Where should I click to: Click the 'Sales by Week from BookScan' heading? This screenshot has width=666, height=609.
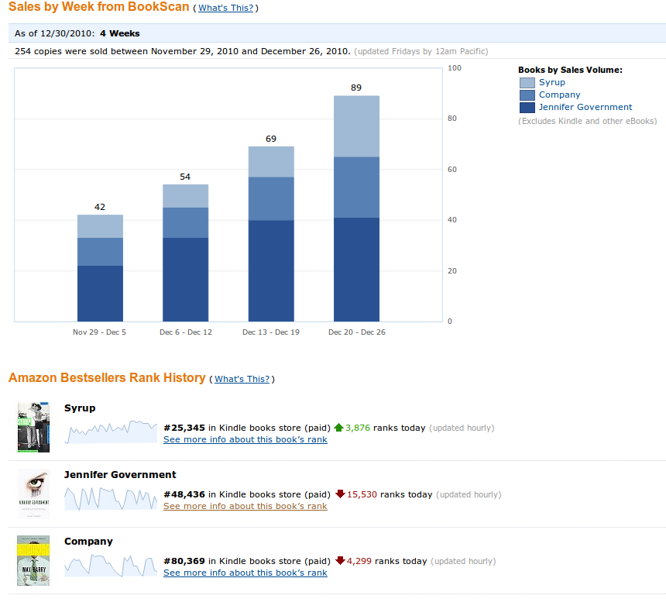[99, 7]
